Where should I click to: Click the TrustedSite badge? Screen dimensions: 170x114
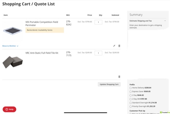coord(165,112)
